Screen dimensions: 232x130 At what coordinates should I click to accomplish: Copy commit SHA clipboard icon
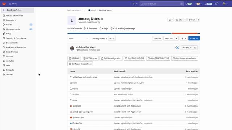pos(195,48)
